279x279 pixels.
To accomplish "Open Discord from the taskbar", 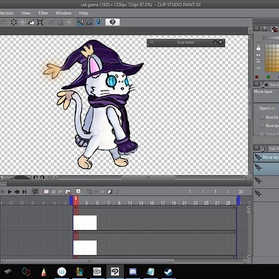I will (x=133, y=271).
